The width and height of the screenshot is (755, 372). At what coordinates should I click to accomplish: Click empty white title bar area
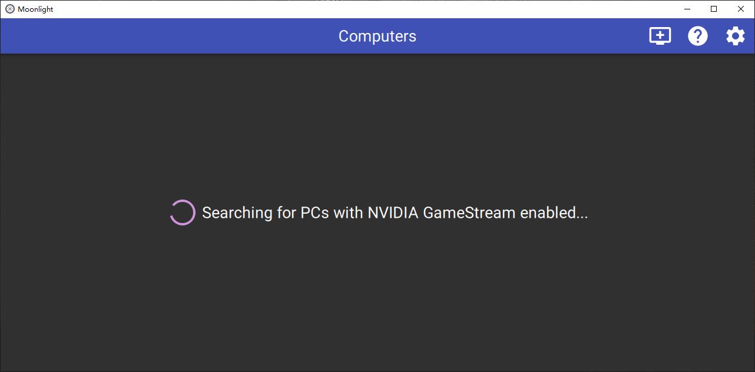tap(353, 9)
